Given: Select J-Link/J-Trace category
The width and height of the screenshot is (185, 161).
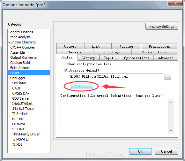Looking at the screenshot, I should pyautogui.click(x=23, y=109).
